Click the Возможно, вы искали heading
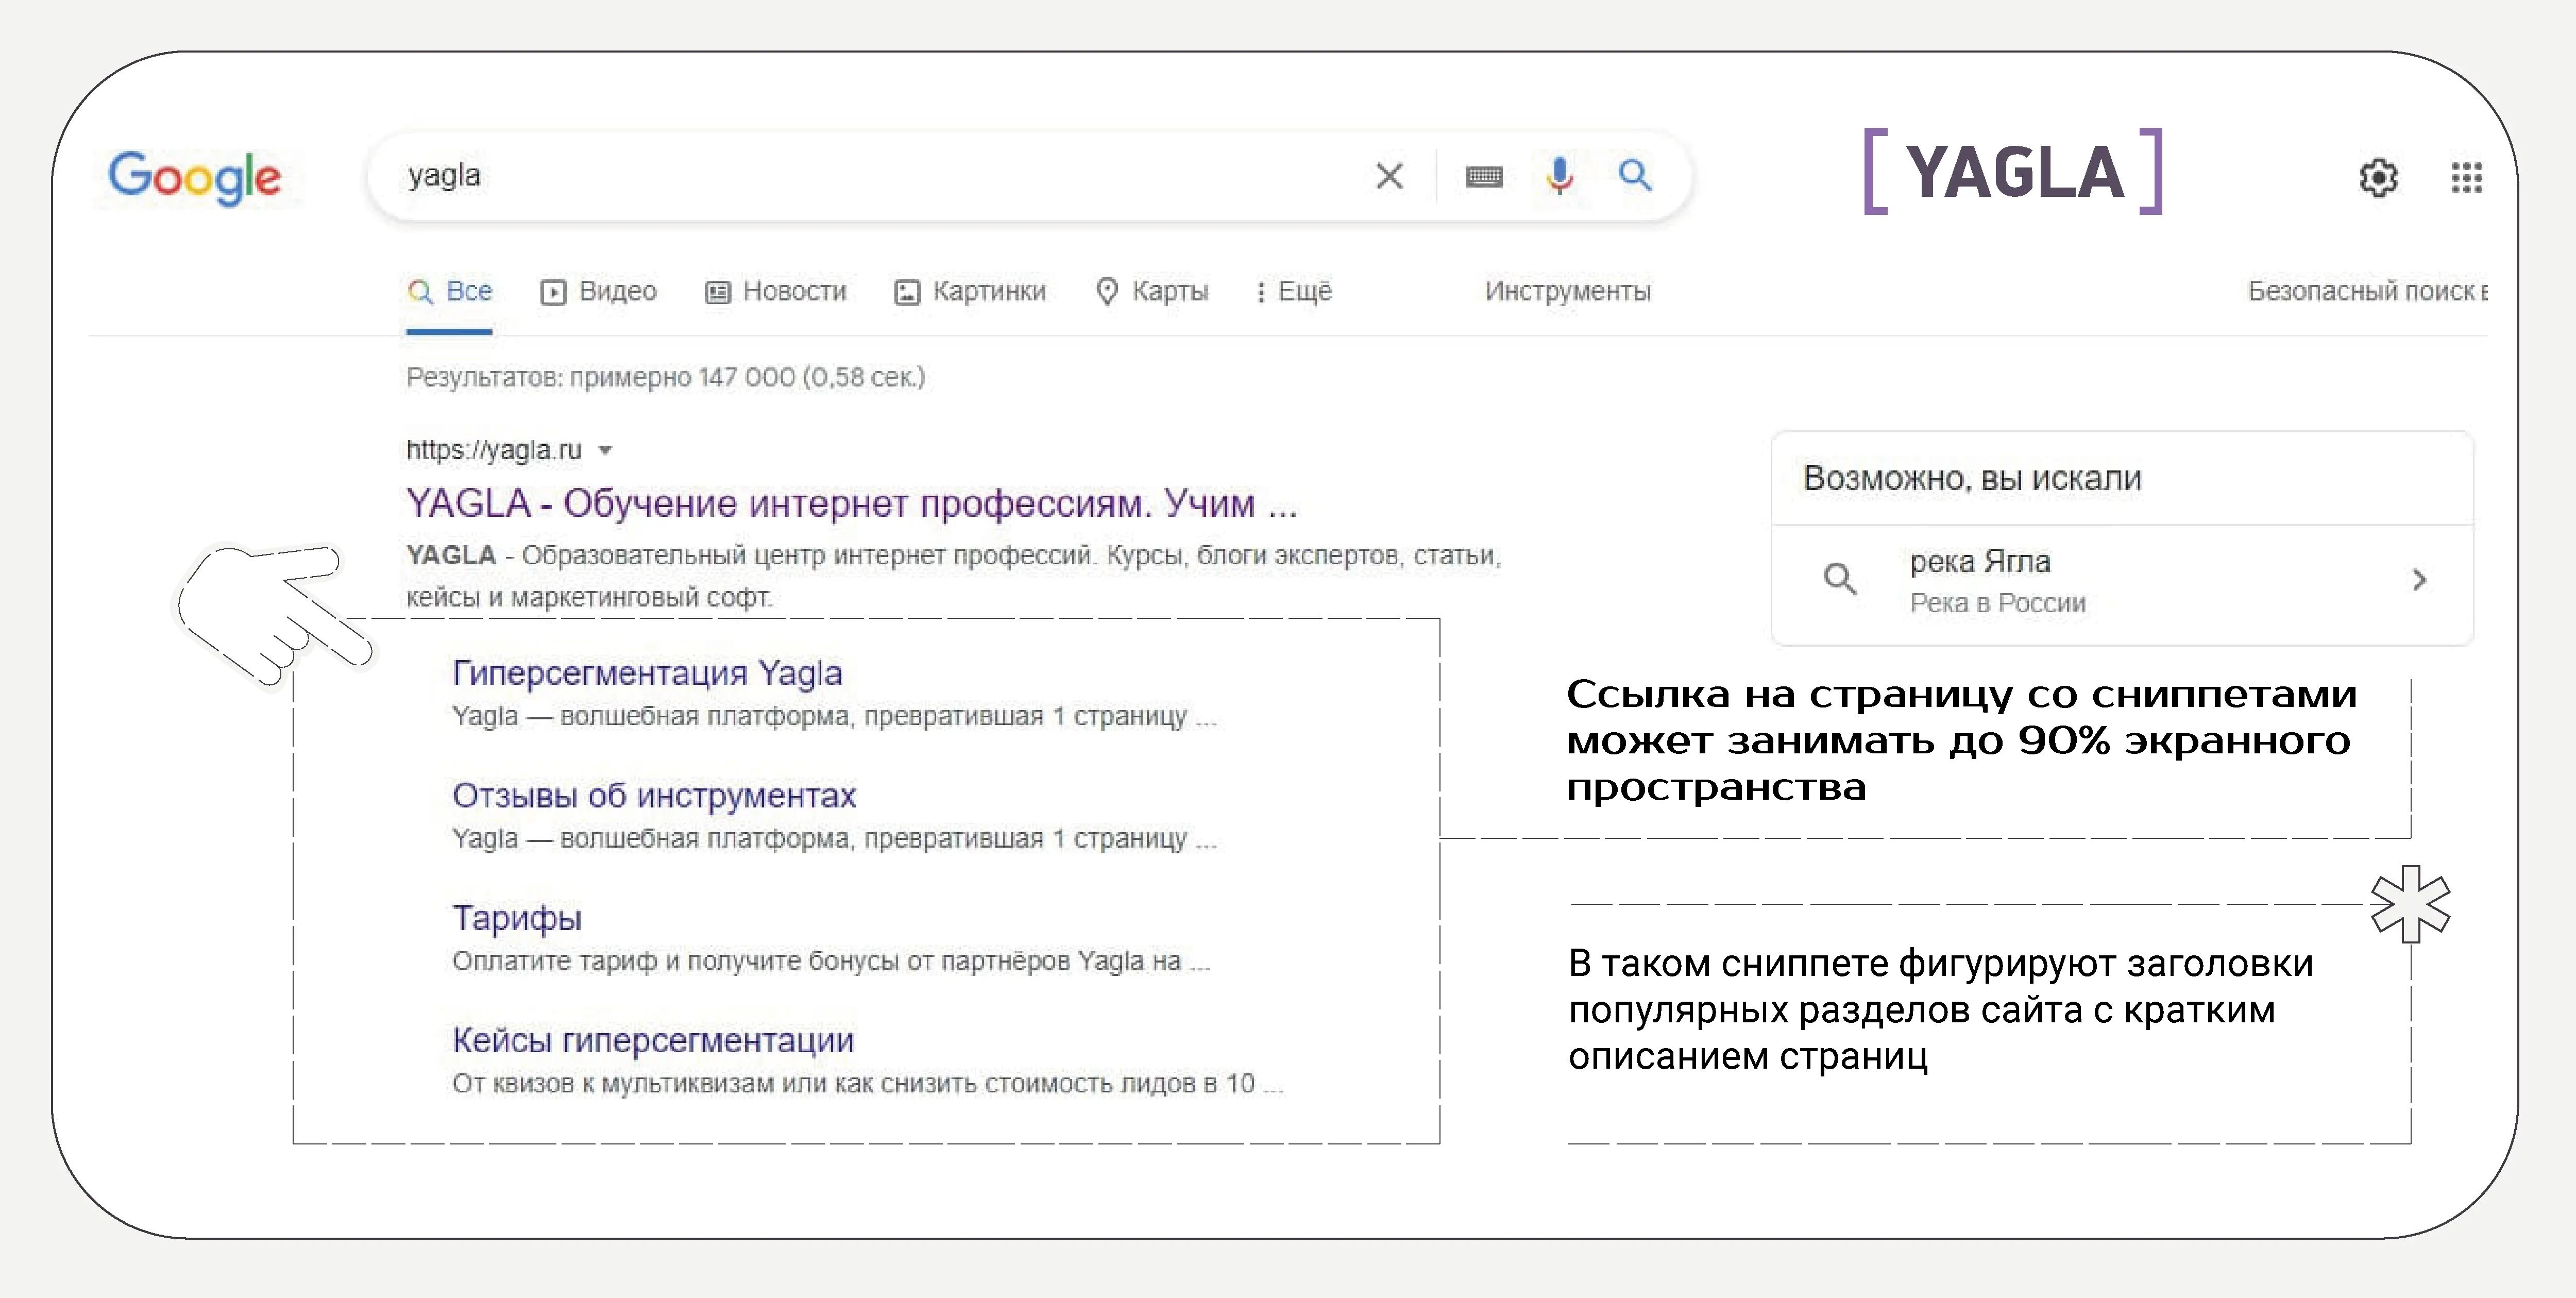Viewport: 2576px width, 1298px height. (1971, 478)
